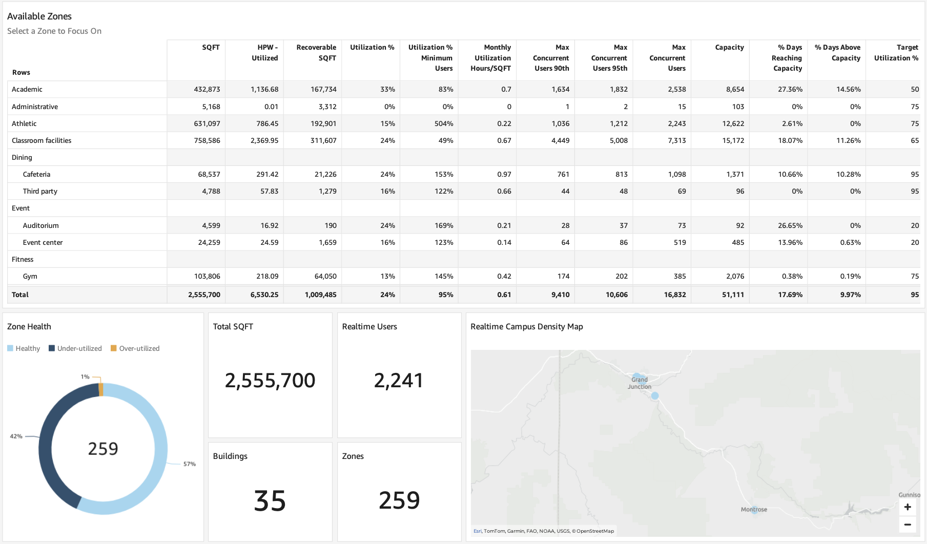Select the Classroom facilities row

464,140
